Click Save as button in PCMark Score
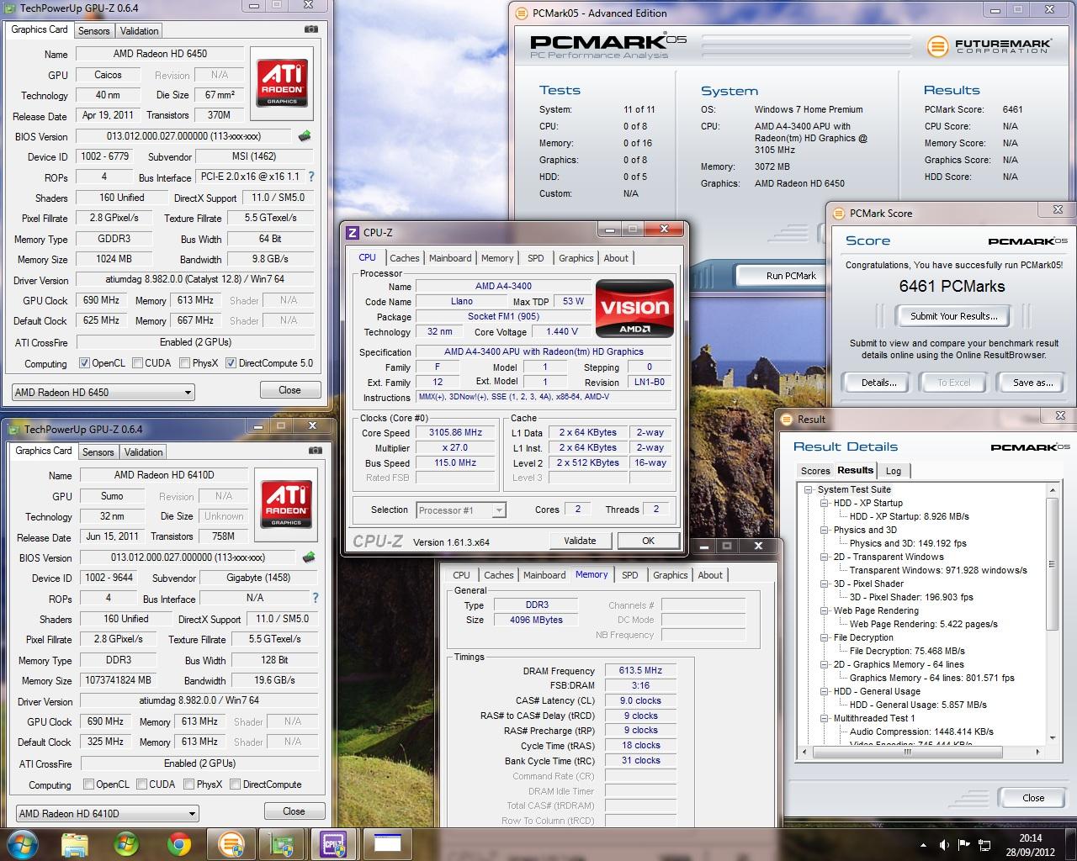Image resolution: width=1077 pixels, height=861 pixels. (x=1032, y=383)
